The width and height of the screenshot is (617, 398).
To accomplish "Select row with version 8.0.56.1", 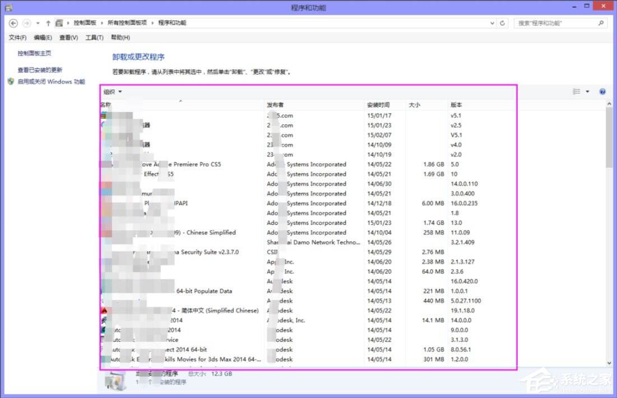I will [307, 350].
